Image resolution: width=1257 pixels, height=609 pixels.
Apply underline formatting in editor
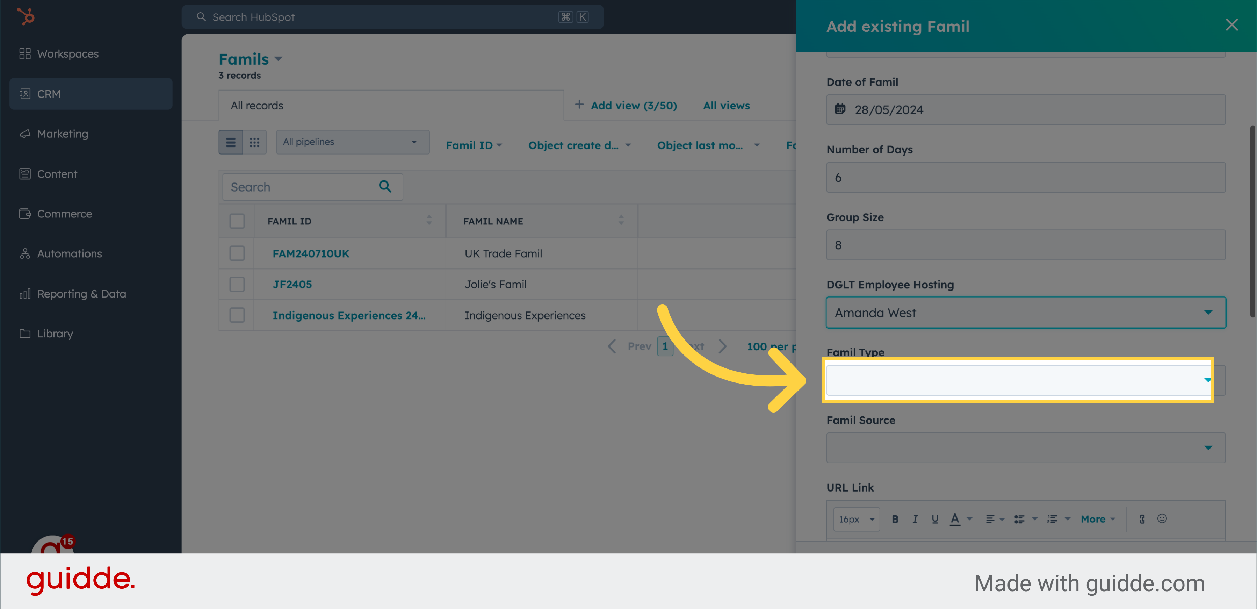[x=934, y=519]
